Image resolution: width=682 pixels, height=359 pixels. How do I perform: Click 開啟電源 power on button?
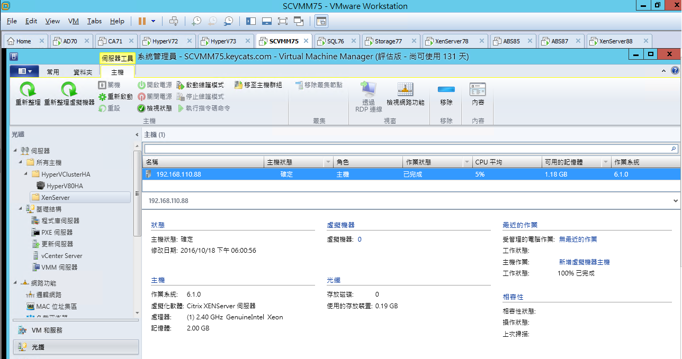[155, 85]
